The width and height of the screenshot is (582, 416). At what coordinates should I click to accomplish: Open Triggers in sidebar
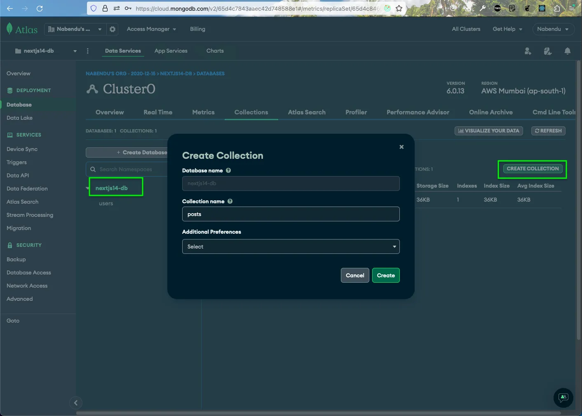pyautogui.click(x=16, y=162)
